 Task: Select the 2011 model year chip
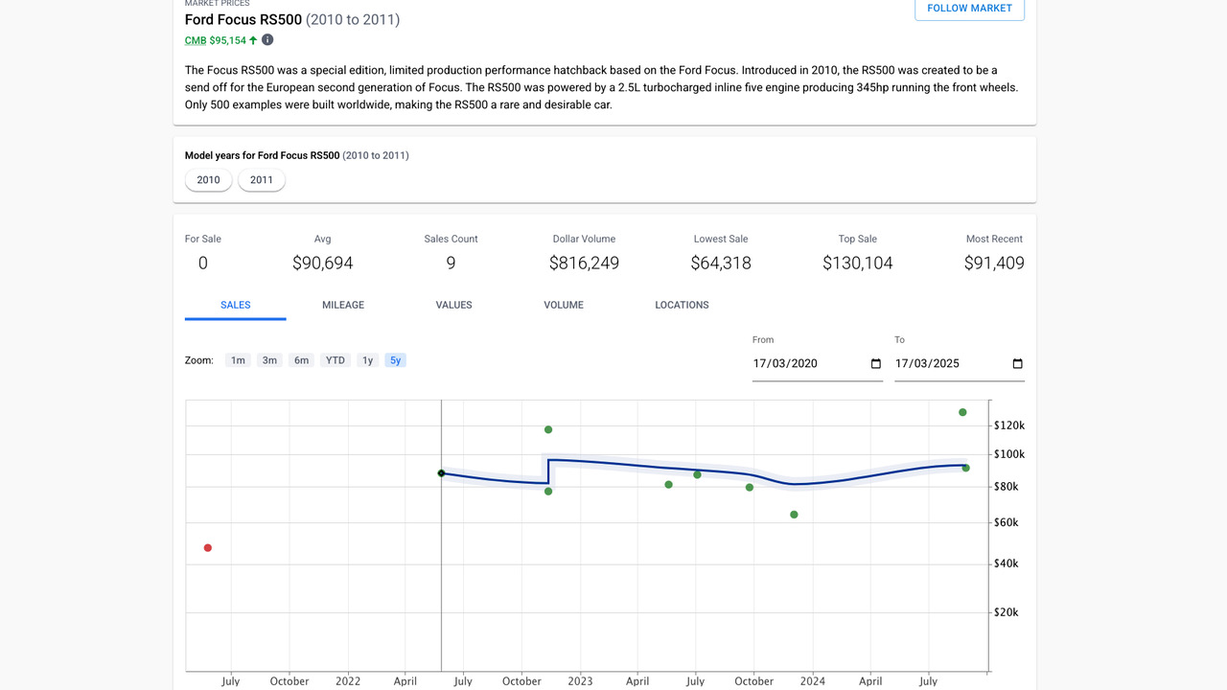coord(262,180)
